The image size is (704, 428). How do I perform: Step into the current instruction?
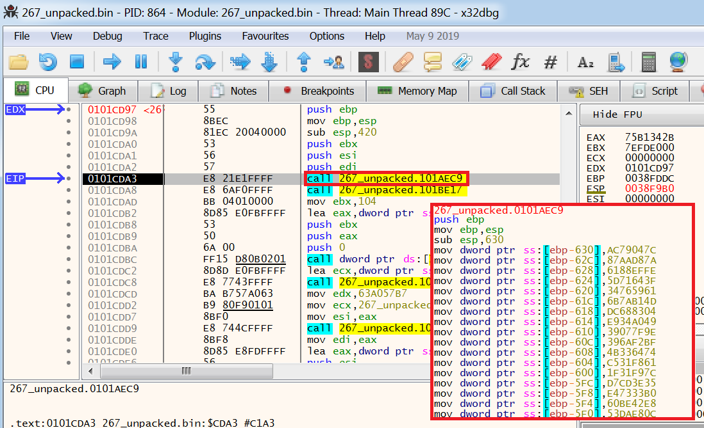pos(176,62)
